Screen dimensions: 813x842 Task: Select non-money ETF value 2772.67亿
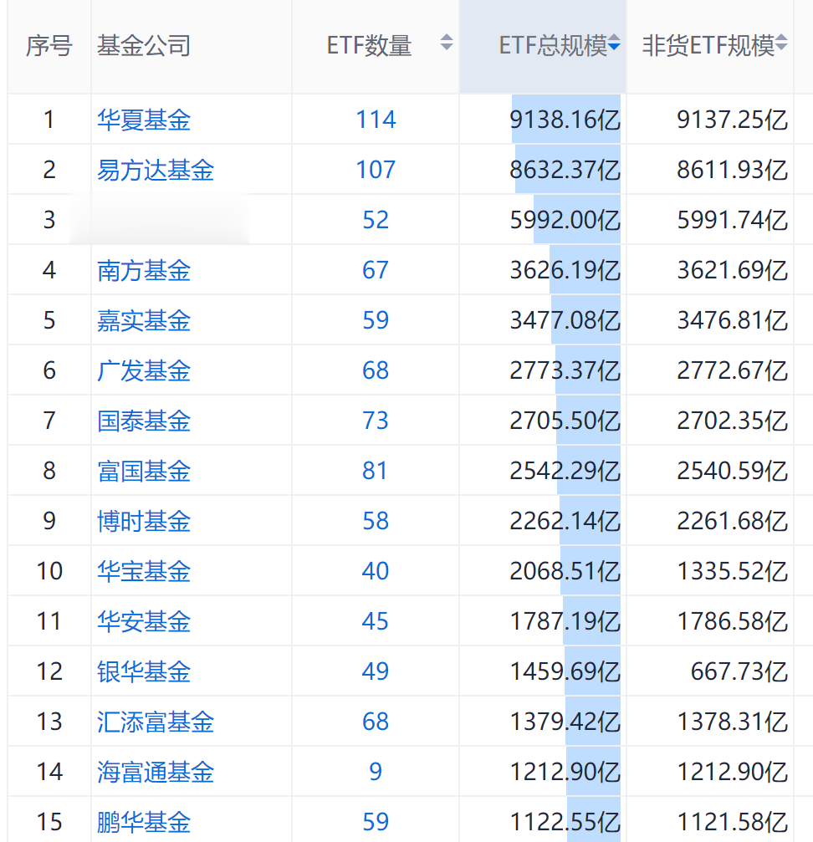[733, 371]
